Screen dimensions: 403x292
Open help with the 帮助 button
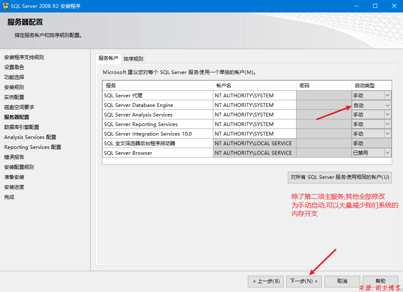[381, 281]
